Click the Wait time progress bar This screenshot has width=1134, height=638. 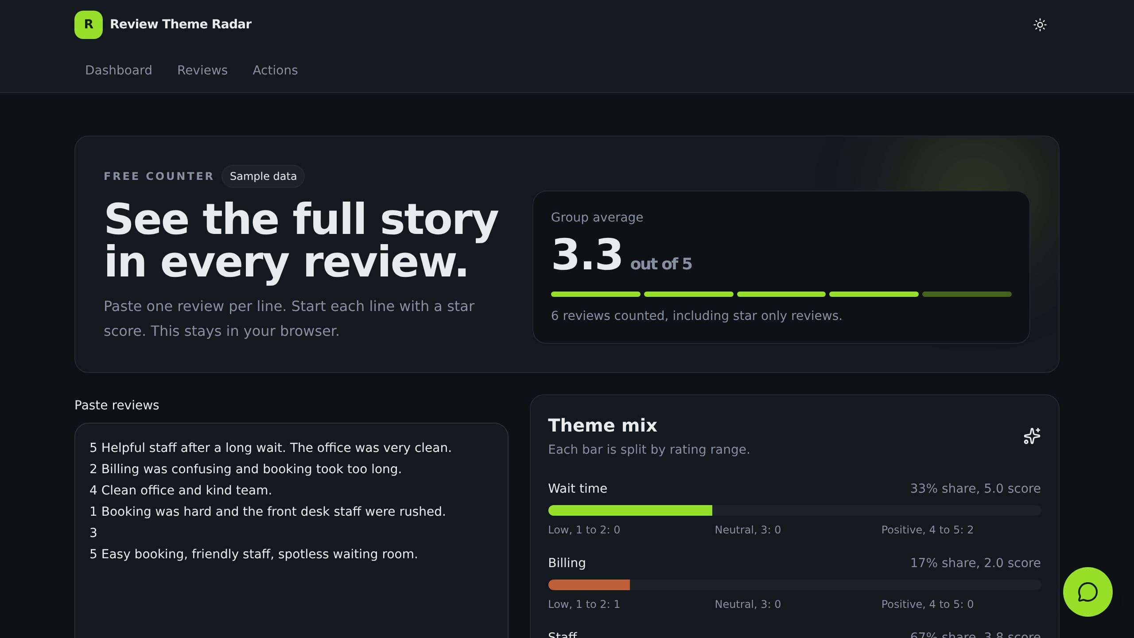pos(794,510)
